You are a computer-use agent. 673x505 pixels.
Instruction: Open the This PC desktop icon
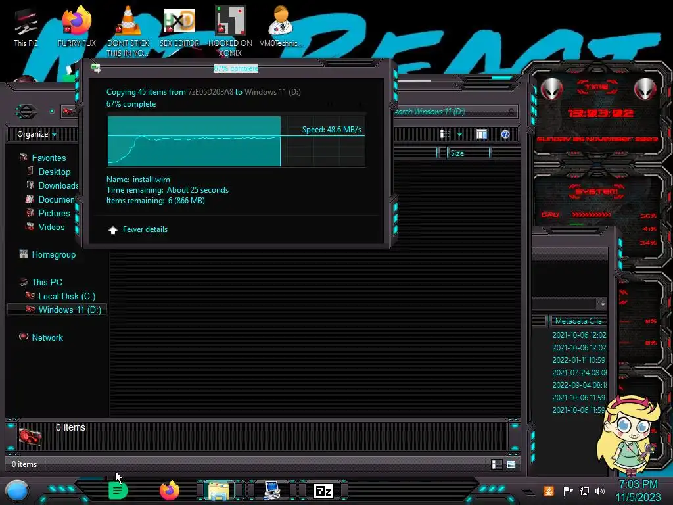point(26,28)
